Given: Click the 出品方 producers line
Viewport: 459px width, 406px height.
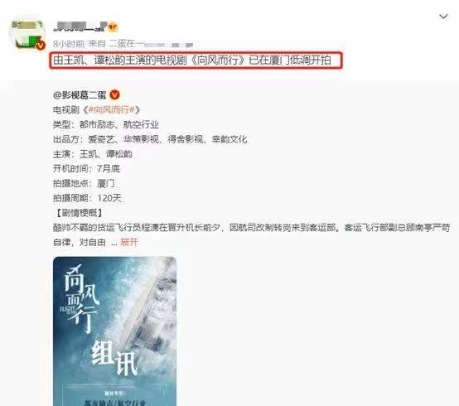Looking at the screenshot, I should point(150,139).
